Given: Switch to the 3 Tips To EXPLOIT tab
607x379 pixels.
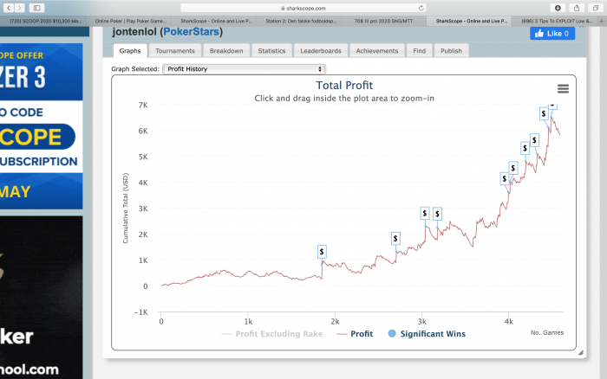Looking at the screenshot, I should (x=557, y=21).
